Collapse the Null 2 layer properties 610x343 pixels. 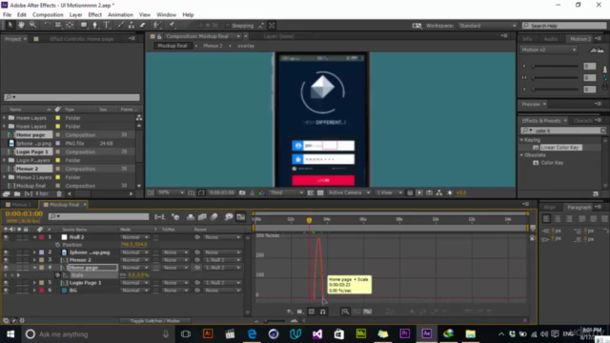34,237
